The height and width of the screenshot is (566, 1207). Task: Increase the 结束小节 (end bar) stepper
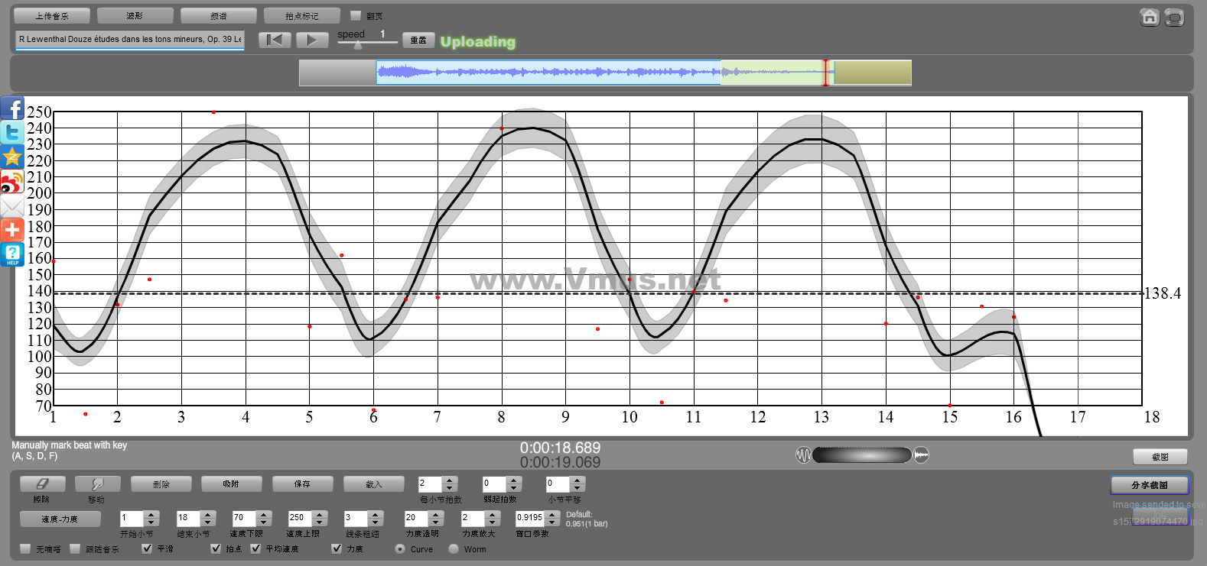pyautogui.click(x=207, y=514)
